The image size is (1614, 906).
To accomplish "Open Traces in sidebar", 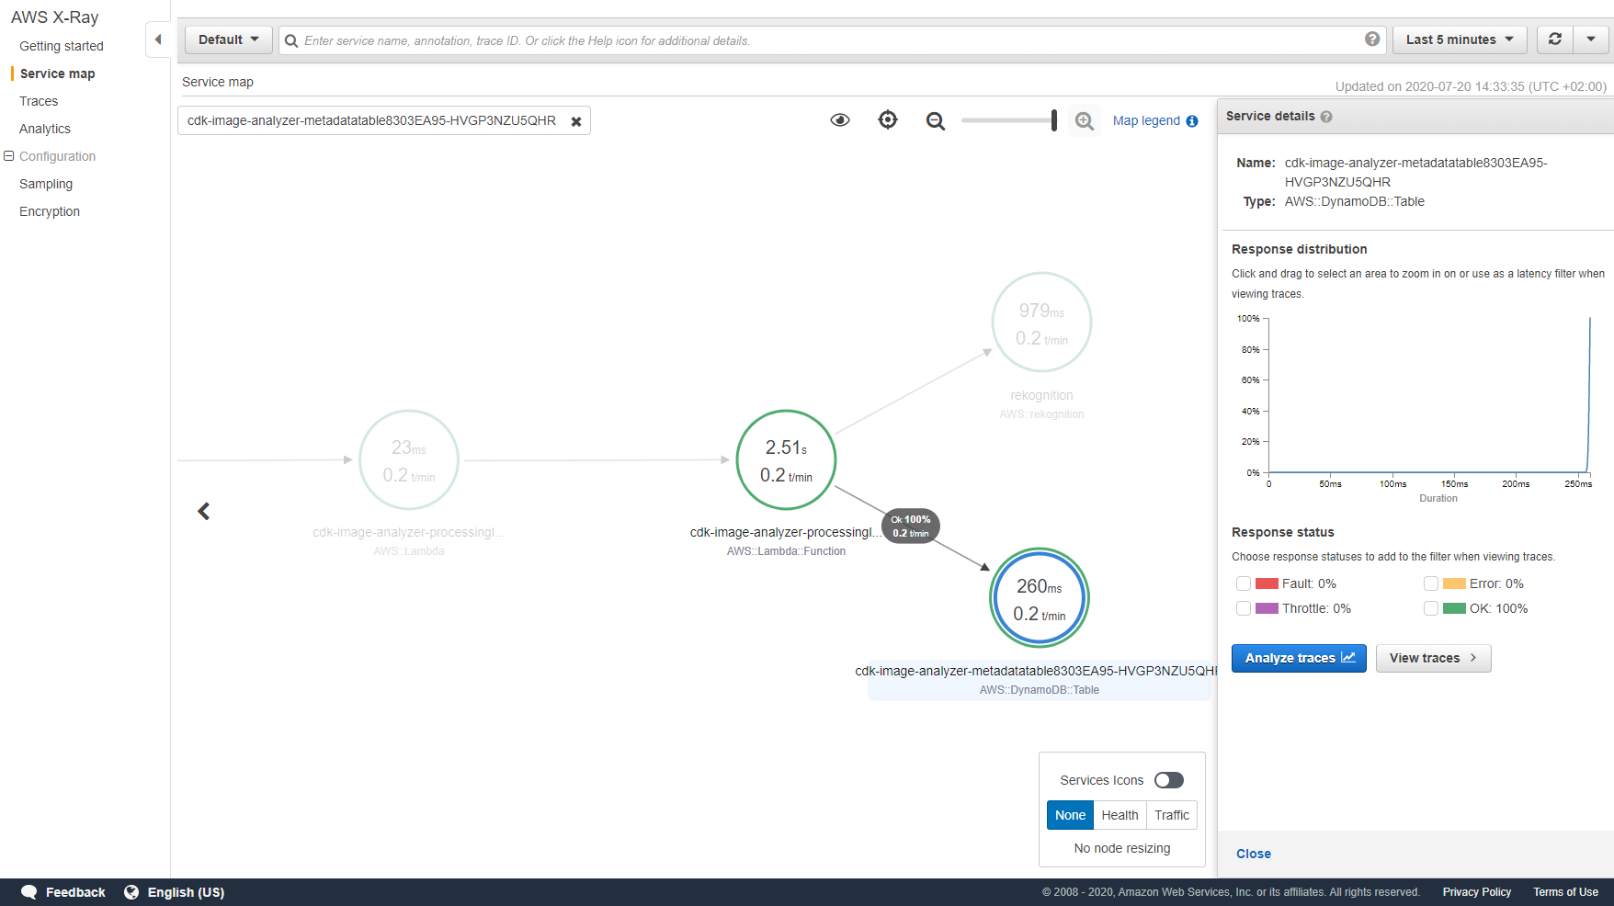I will 39,101.
